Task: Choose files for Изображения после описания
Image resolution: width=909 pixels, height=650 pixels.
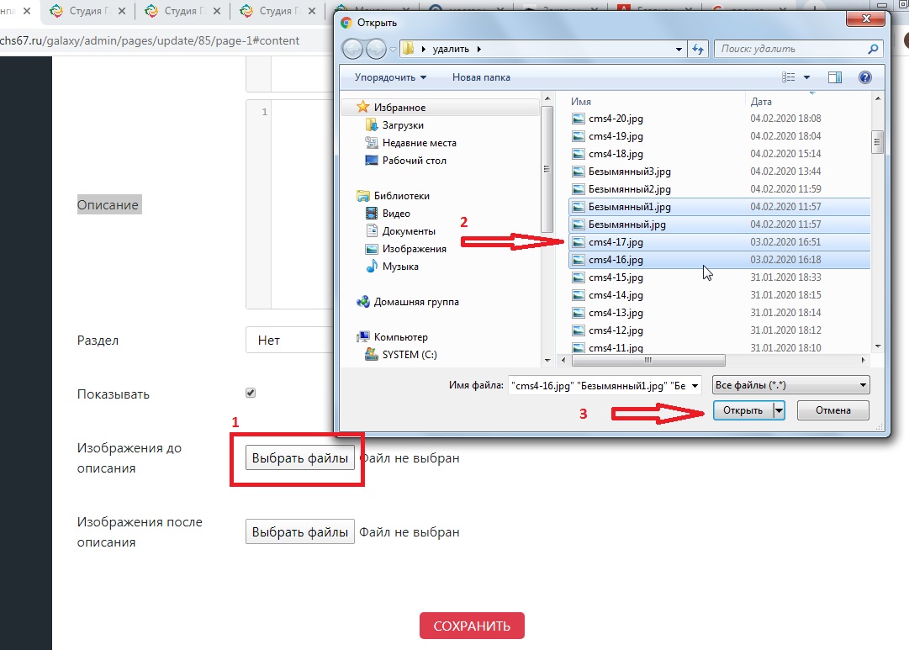Action: point(299,531)
